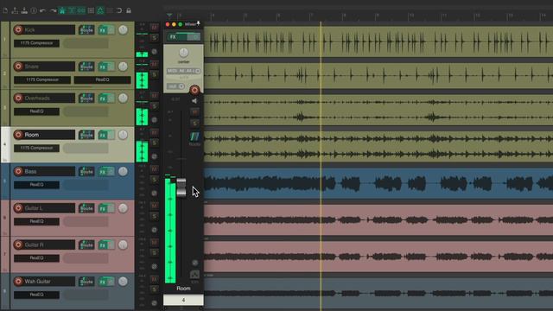This screenshot has height=311, width=553.
Task: Arm the Overheads track for recording
Action: pyautogui.click(x=18, y=98)
